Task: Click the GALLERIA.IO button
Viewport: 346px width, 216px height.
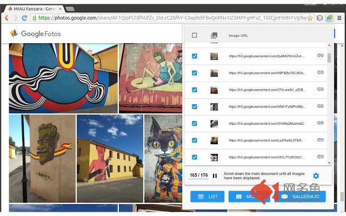Action: [x=300, y=197]
